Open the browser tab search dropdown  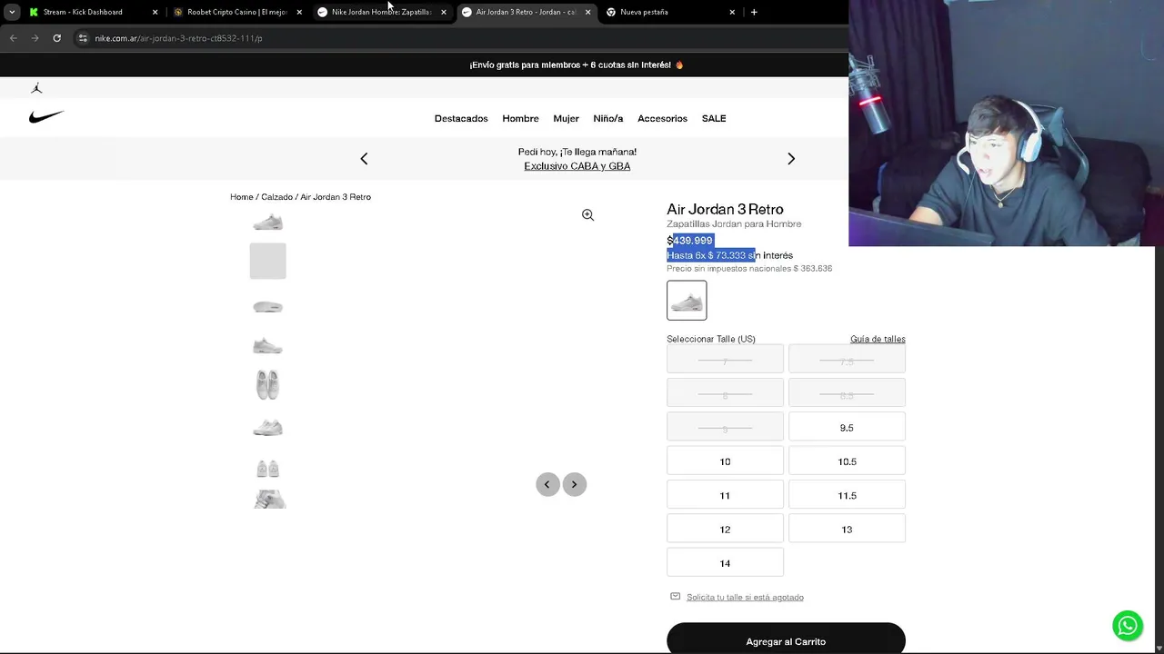[x=12, y=12]
